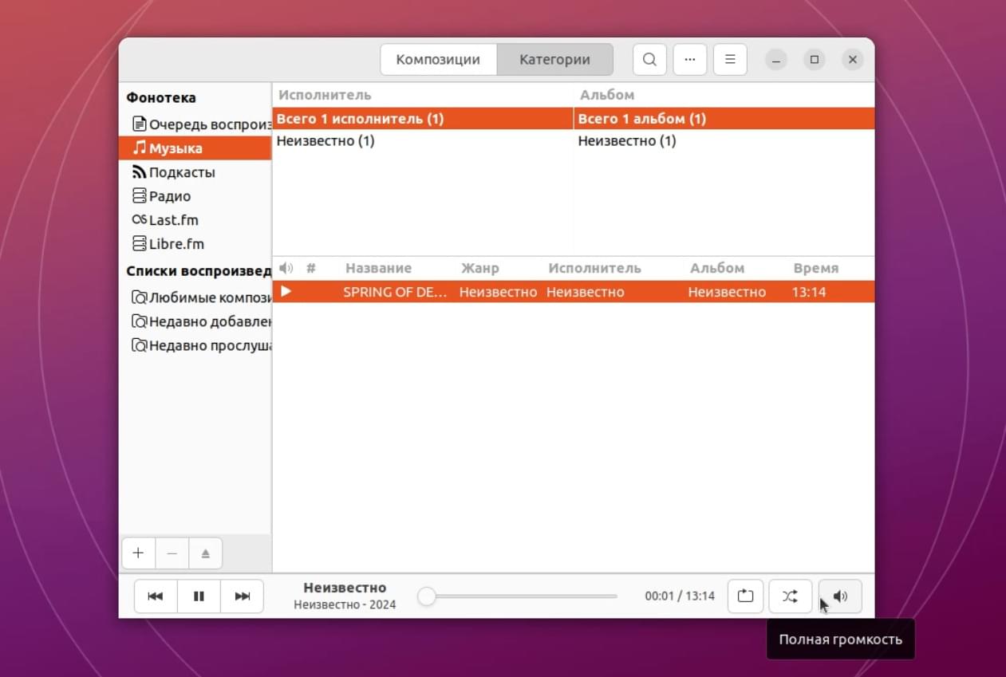Click the play indicator on playing track
This screenshot has width=1006, height=677.
(x=286, y=292)
